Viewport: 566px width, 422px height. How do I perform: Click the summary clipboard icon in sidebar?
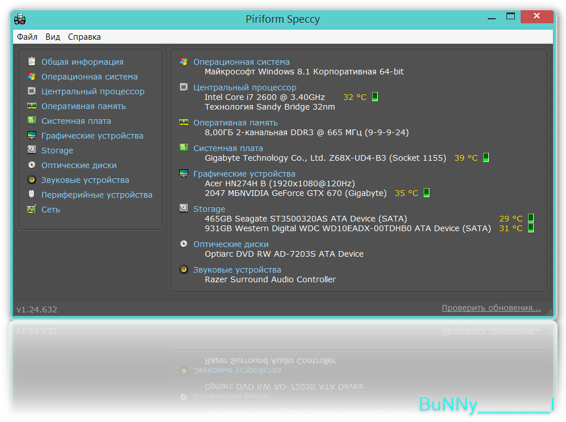click(x=32, y=61)
